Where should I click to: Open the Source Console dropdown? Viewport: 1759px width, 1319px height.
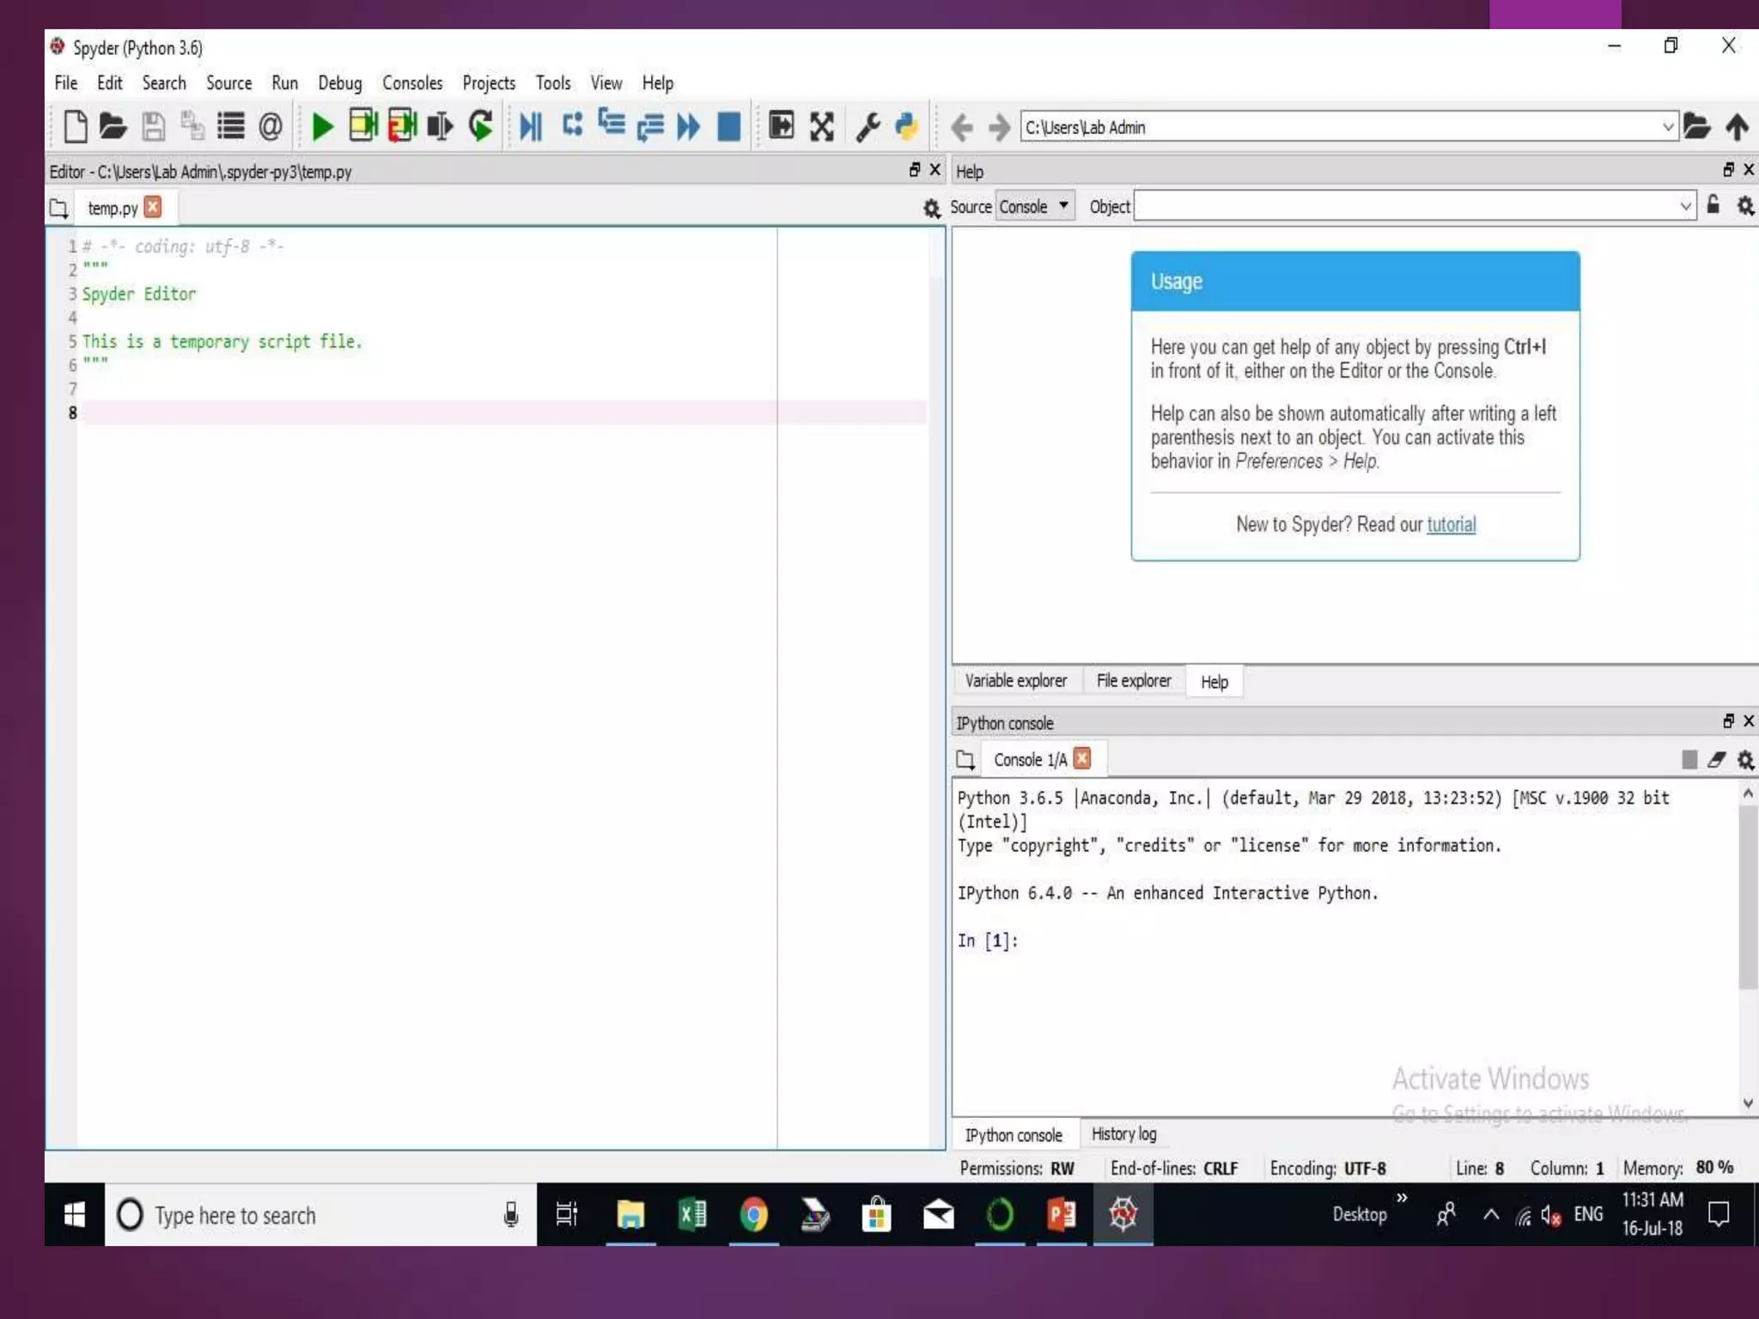point(1034,207)
